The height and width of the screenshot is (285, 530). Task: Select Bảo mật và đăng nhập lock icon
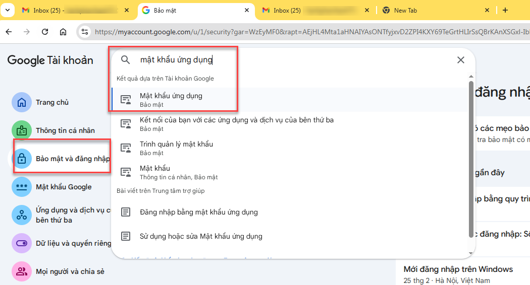(22, 159)
